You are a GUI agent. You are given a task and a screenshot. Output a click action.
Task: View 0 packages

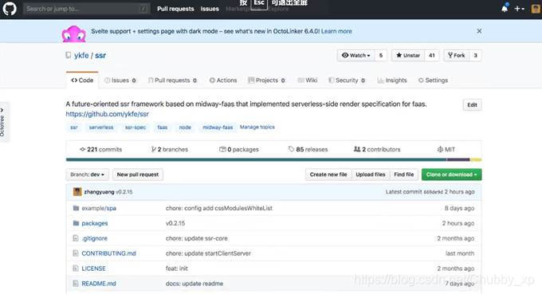click(x=239, y=149)
